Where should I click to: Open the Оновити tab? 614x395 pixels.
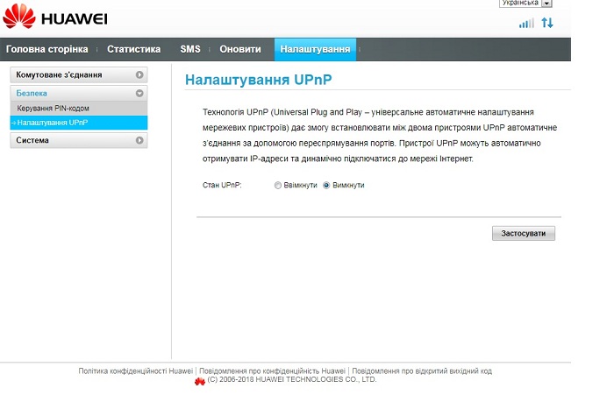tap(240, 49)
